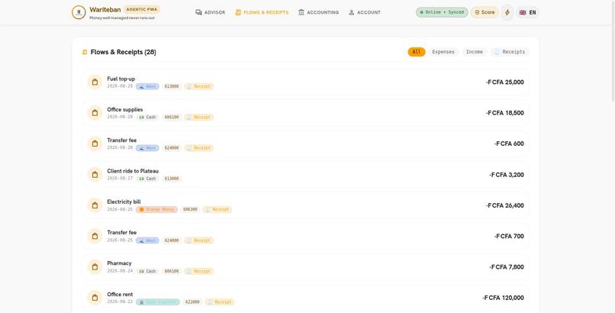Click the amount -FCFA 120,000

(x=504, y=298)
